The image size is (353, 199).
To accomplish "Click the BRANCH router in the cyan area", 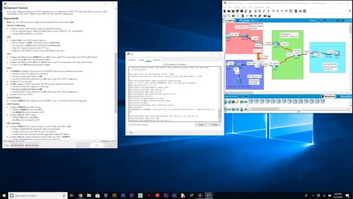I will click(x=315, y=53).
